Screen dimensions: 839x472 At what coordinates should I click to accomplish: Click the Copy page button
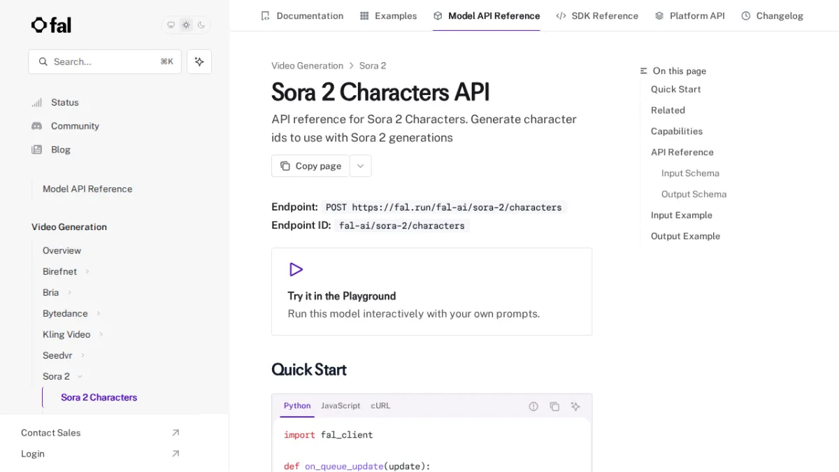(x=310, y=166)
